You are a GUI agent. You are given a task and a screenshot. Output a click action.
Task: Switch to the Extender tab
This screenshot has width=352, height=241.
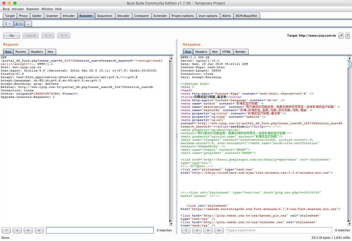click(160, 16)
